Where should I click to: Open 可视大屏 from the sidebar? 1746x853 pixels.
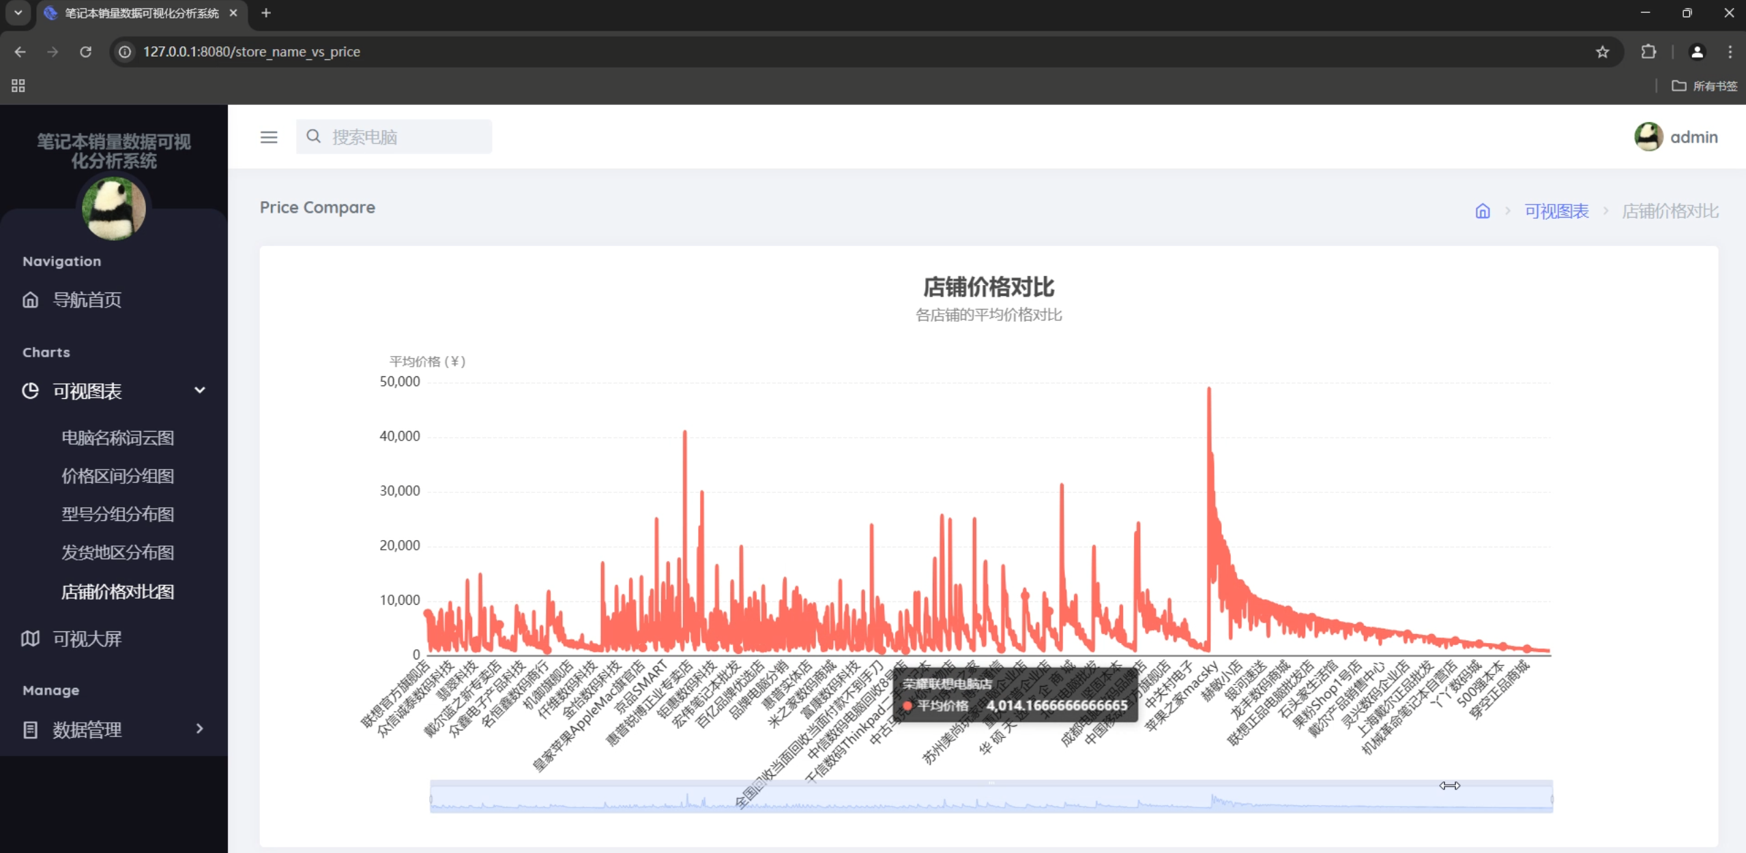87,639
